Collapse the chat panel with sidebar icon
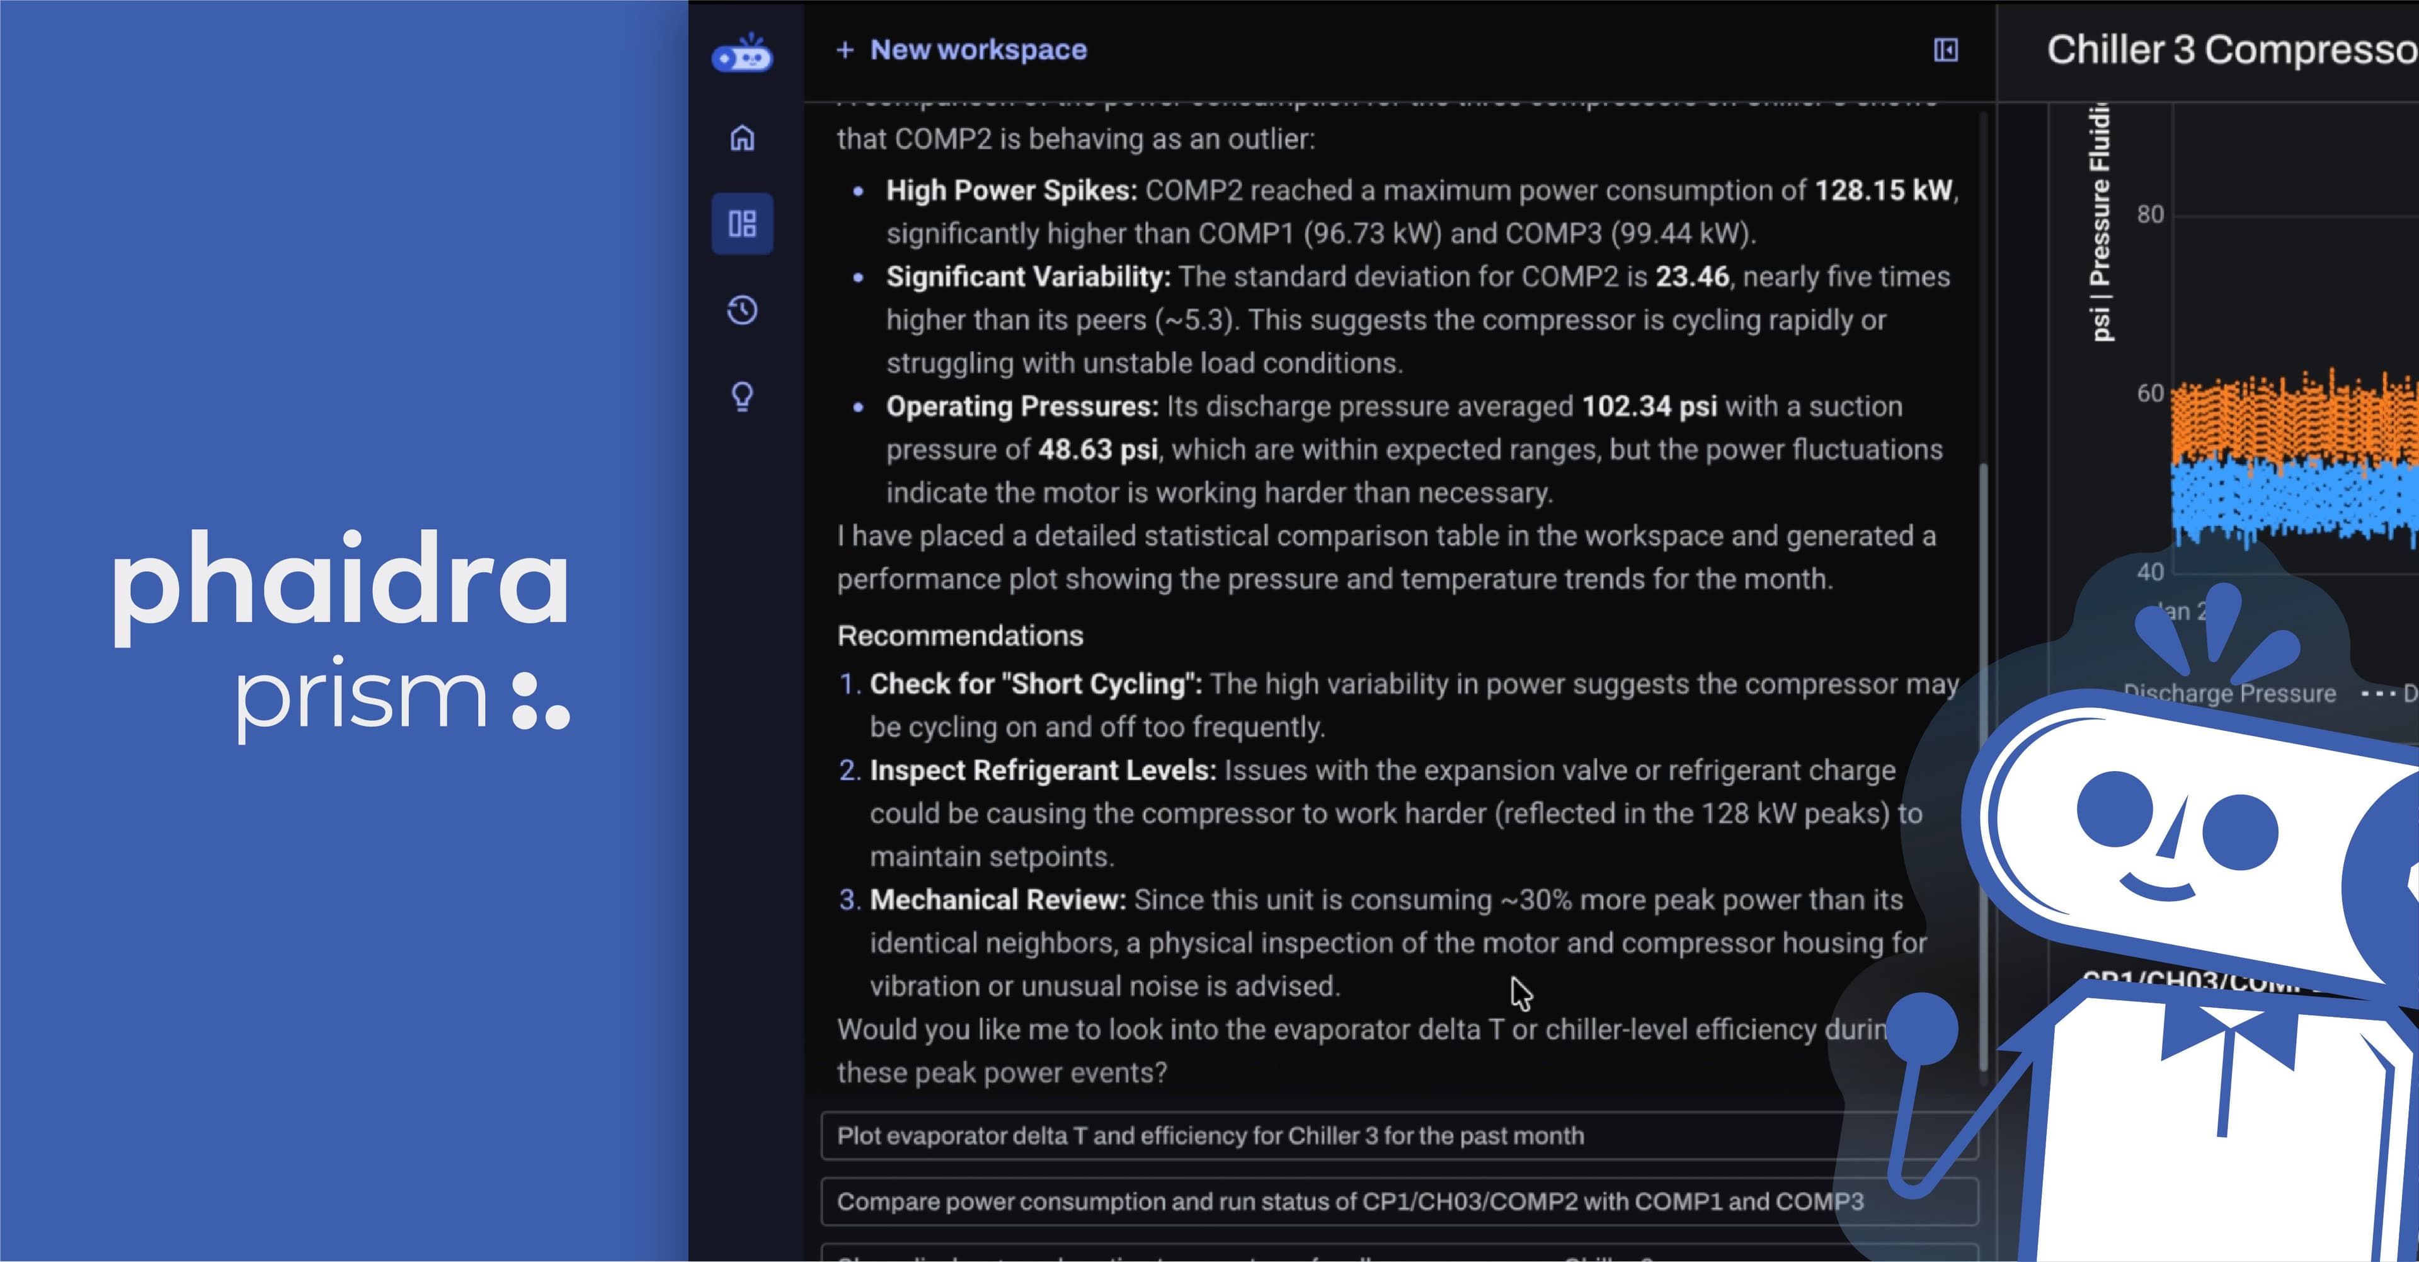The image size is (2419, 1262). click(x=1946, y=50)
